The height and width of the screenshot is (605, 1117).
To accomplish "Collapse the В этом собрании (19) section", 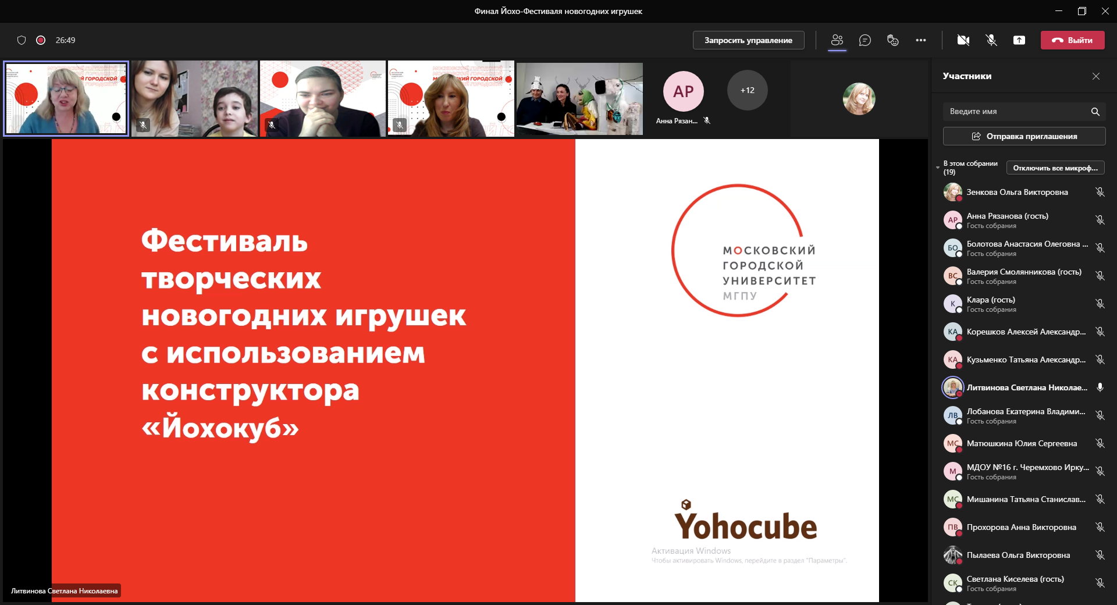I will click(x=938, y=168).
